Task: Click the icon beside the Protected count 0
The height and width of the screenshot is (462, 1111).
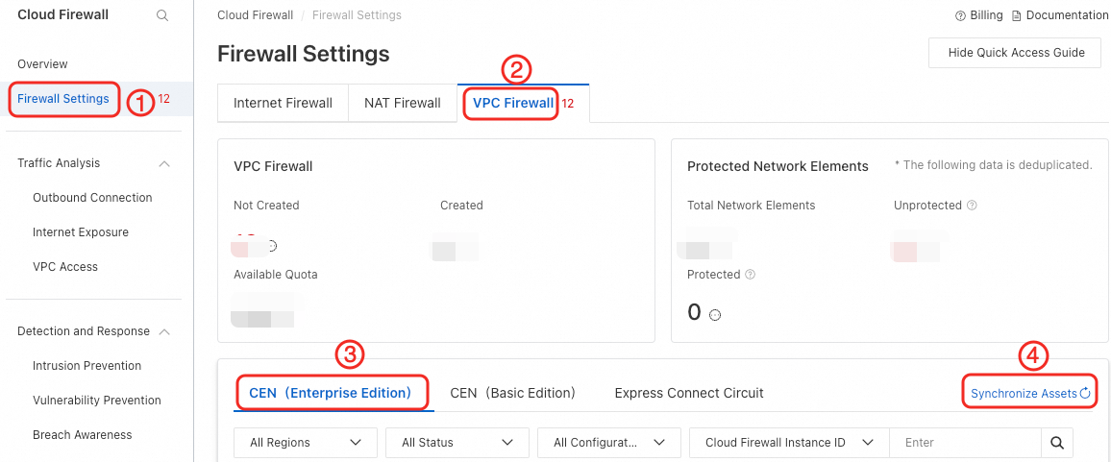Action: [x=715, y=315]
